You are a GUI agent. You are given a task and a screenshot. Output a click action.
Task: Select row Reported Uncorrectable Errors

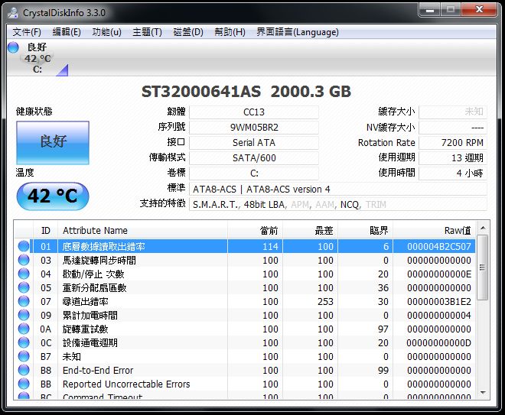coord(245,384)
